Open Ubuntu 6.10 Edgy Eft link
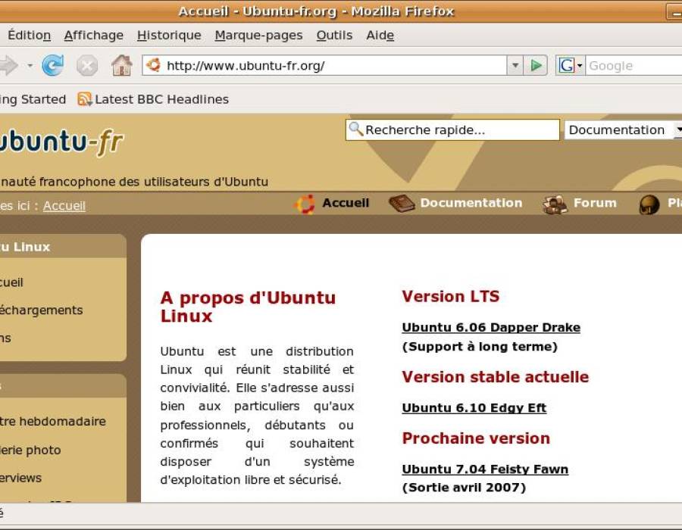The image size is (682, 530). click(474, 408)
